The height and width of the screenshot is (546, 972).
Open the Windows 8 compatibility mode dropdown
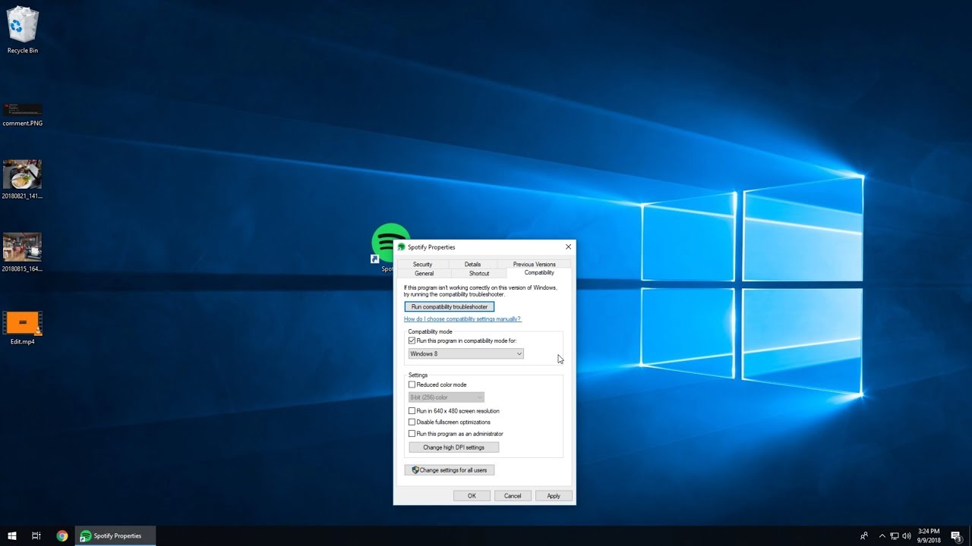pyautogui.click(x=466, y=353)
